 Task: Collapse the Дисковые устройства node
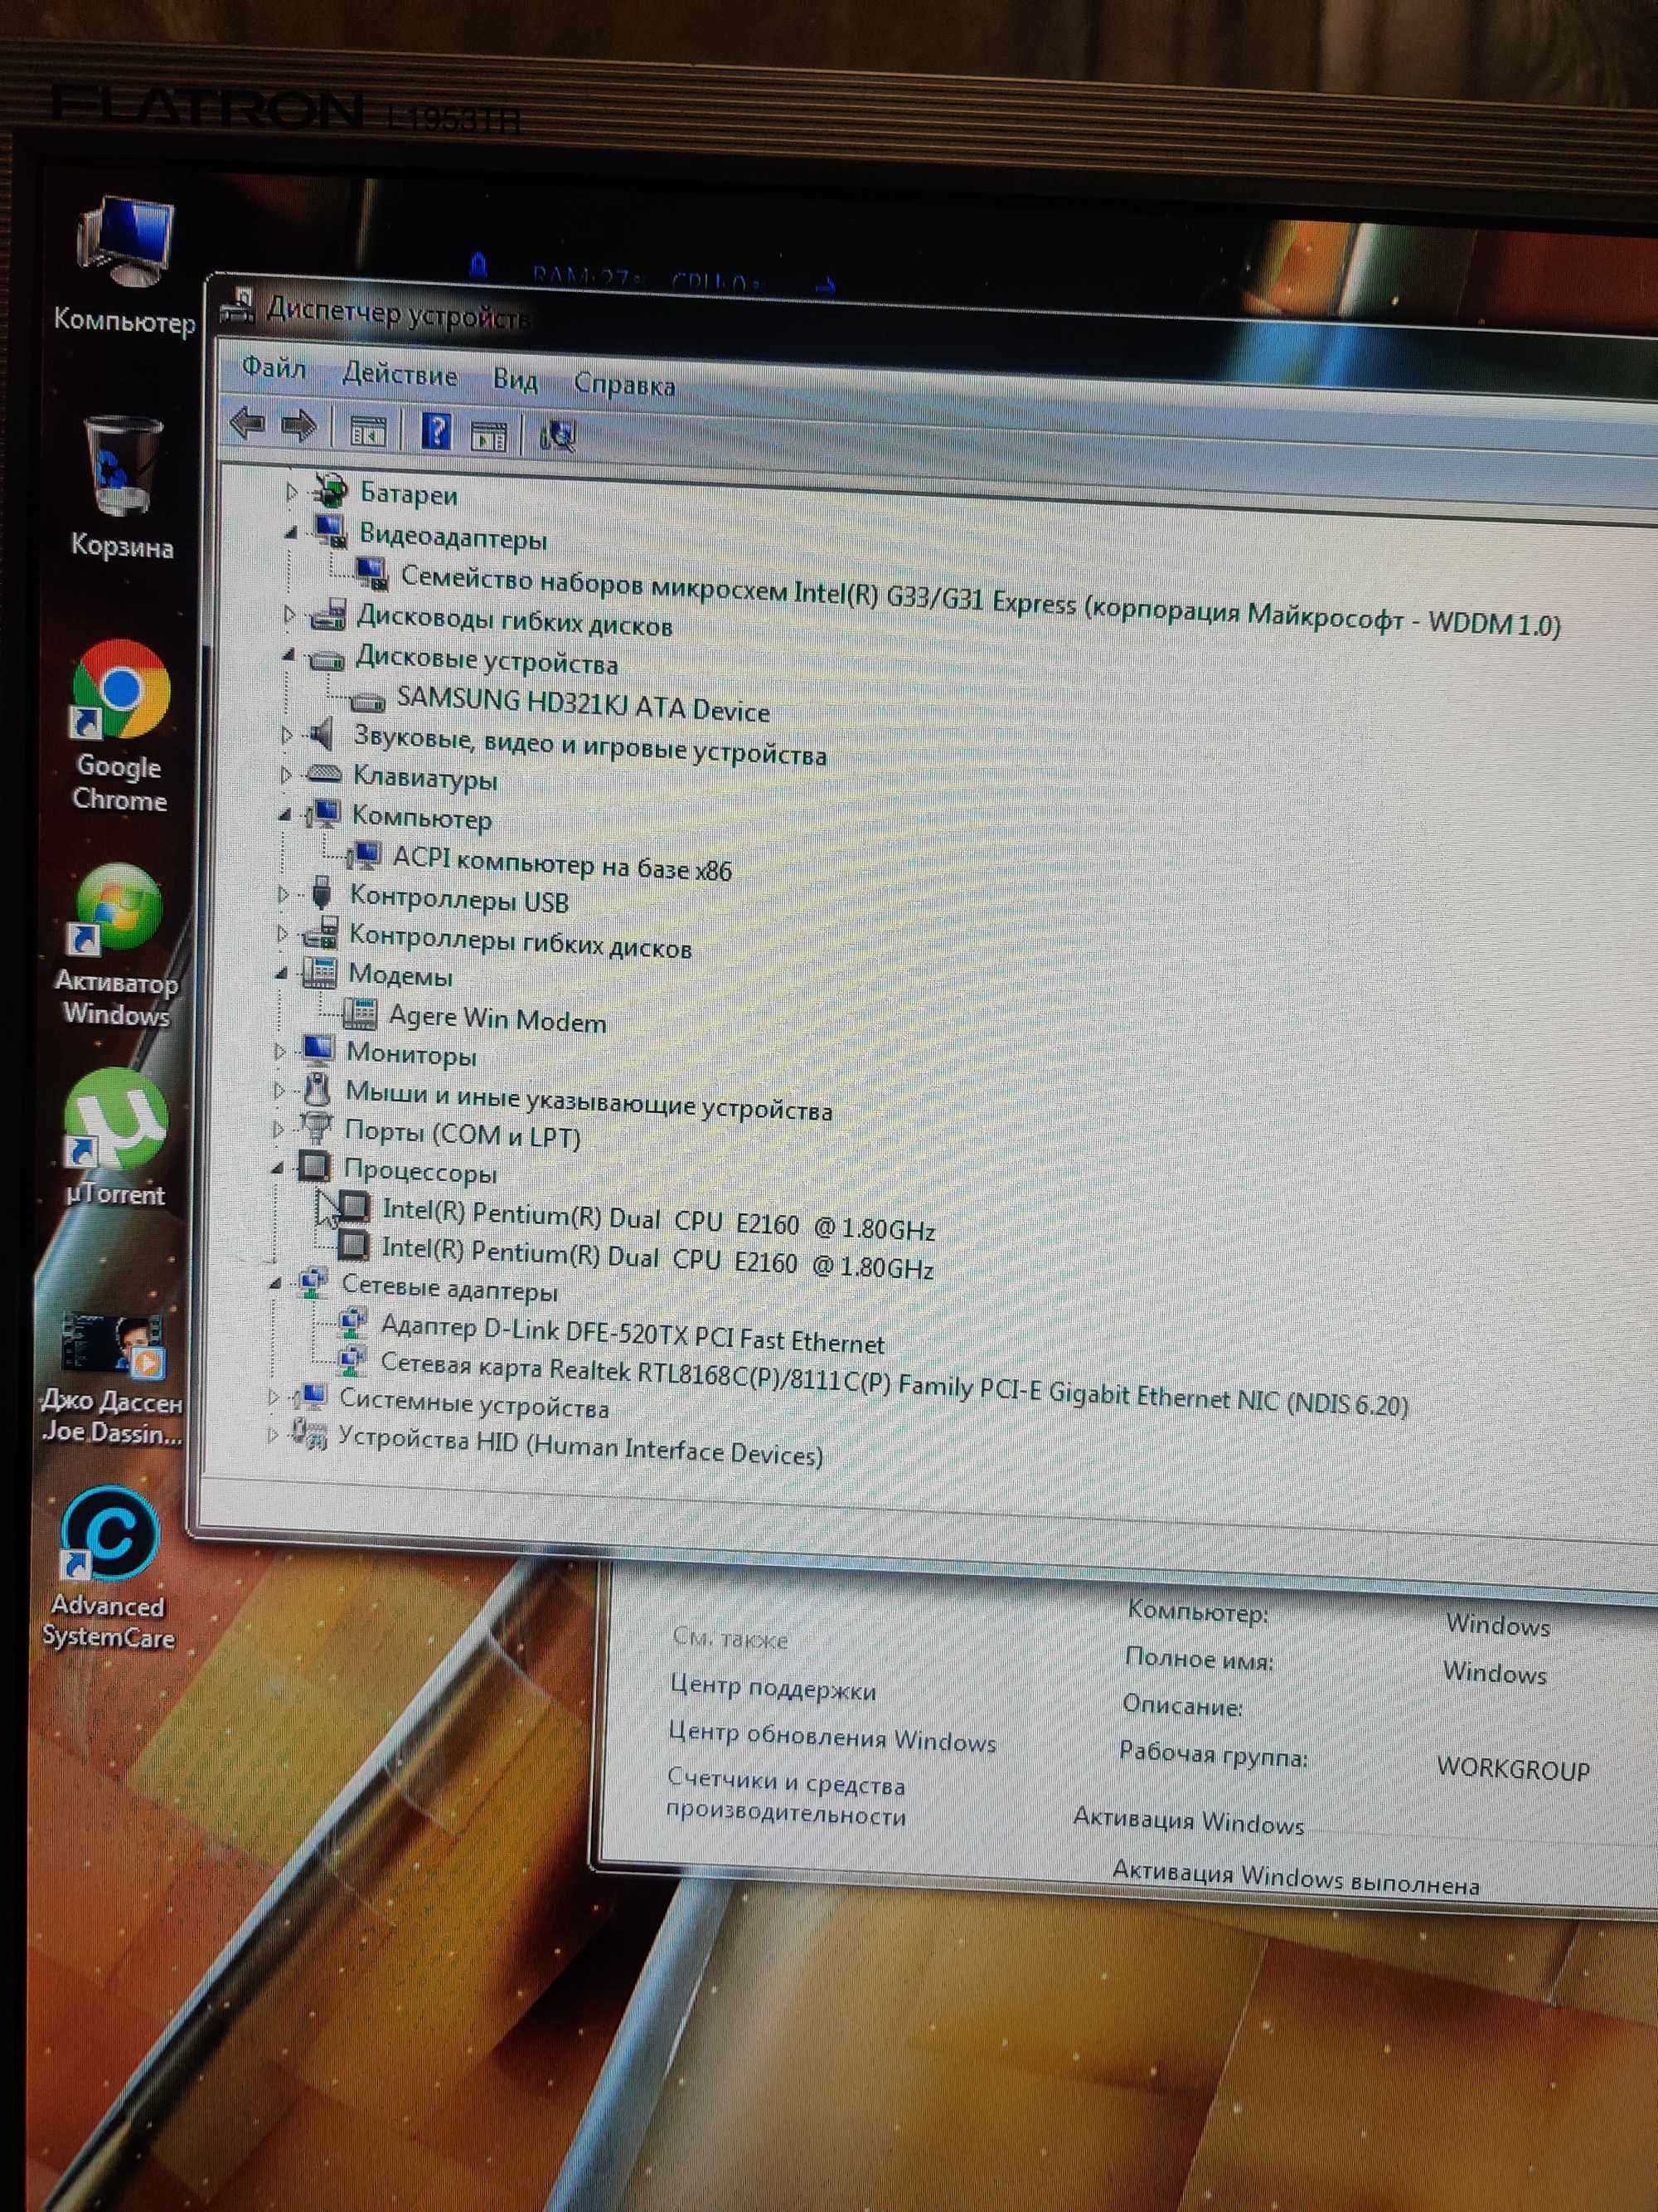tap(288, 654)
